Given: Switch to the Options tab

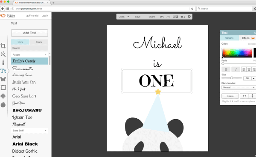Looking at the screenshot, I should pos(229,38).
